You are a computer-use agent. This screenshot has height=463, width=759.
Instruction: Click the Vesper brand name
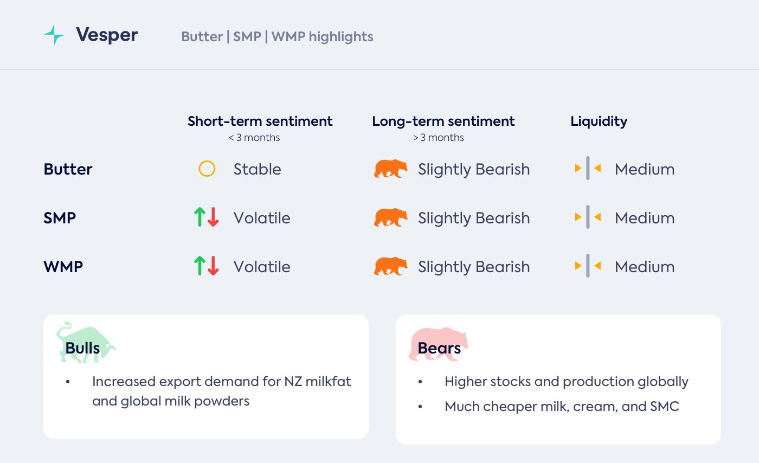click(107, 36)
